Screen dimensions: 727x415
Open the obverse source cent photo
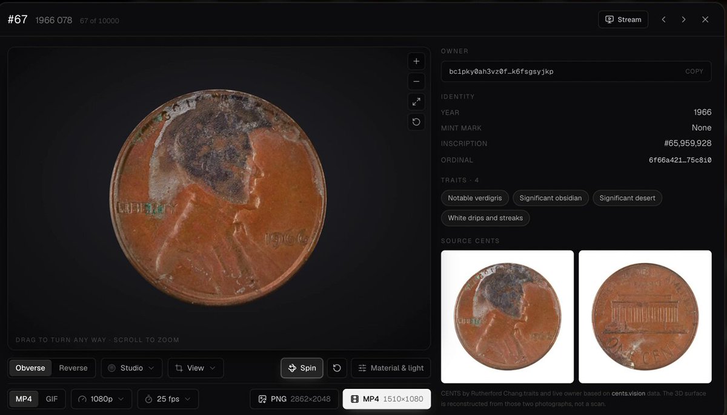point(507,316)
